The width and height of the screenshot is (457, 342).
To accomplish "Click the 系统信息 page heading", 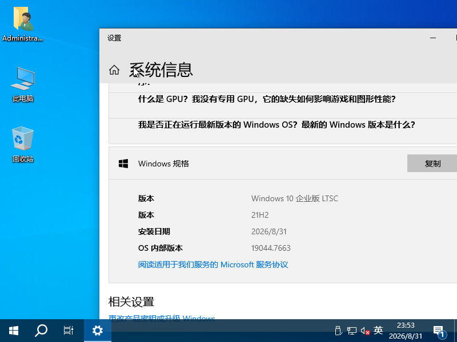I will coord(161,70).
